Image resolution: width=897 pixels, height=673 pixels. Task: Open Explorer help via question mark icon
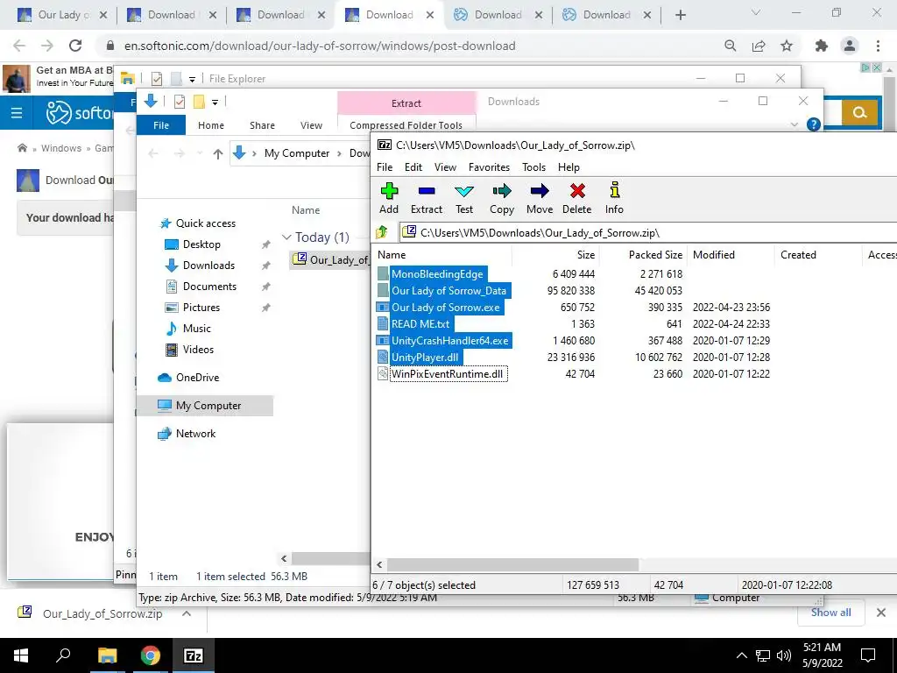click(813, 124)
